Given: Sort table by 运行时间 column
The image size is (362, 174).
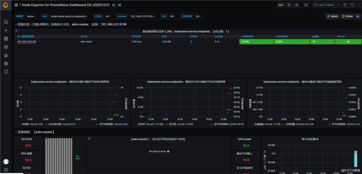Looking at the screenshot, I should pyautogui.click(x=136, y=36).
